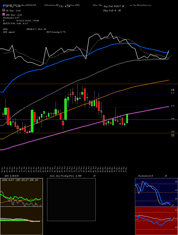Click the 'Intra Day Trading Price & MR' panel title
The image size is (178, 235).
pyautogui.click(x=66, y=176)
